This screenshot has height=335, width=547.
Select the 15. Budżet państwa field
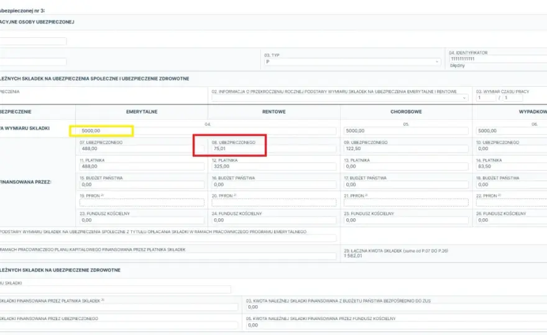pos(142,185)
